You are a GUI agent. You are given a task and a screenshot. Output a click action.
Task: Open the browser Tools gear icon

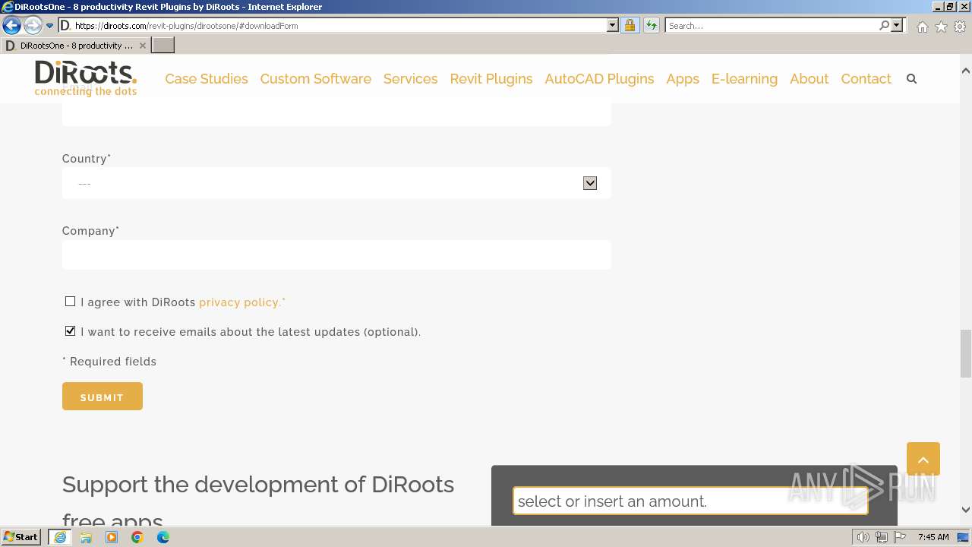pyautogui.click(x=960, y=27)
